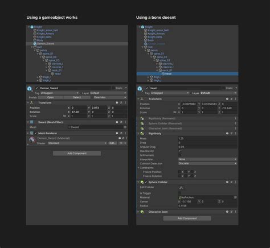Viewport: 270px width, 248px height.
Task: Open help for the active Sphere Collider
Action: pyautogui.click(x=227, y=182)
